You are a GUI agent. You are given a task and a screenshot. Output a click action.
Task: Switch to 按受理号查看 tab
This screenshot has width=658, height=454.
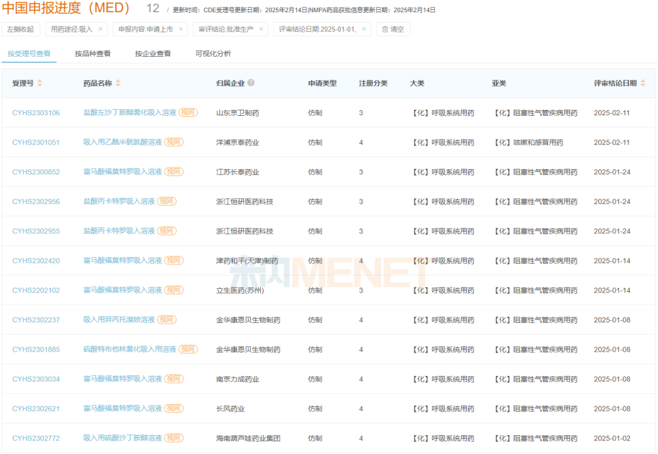[x=29, y=54]
